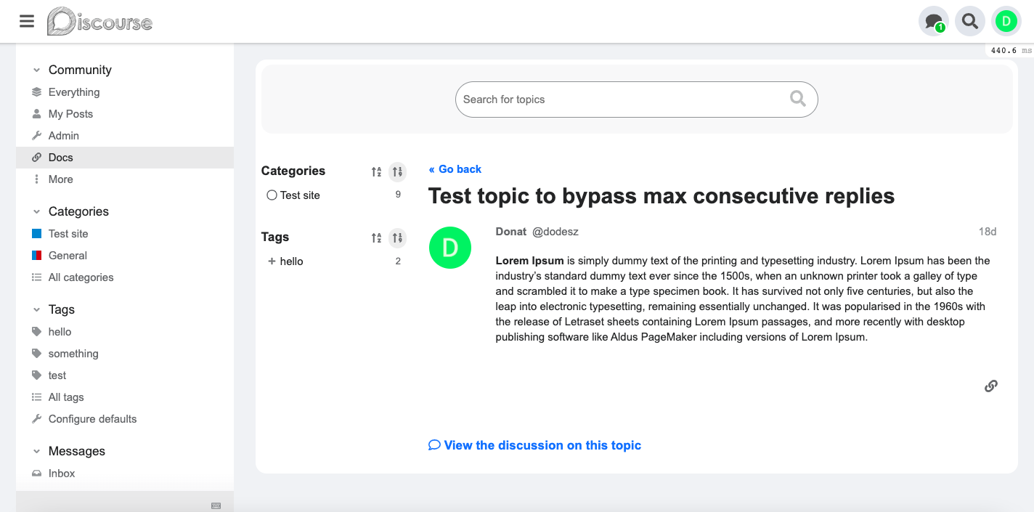
Task: Open the user avatar menu
Action: click(1006, 21)
